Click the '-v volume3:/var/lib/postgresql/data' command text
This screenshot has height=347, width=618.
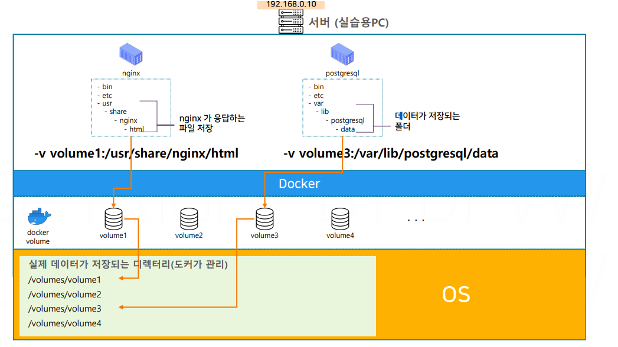pyautogui.click(x=391, y=153)
